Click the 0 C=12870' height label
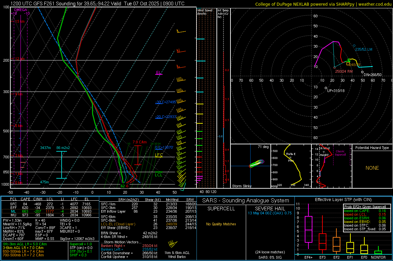This screenshot has width=393, height=261. 164,147
